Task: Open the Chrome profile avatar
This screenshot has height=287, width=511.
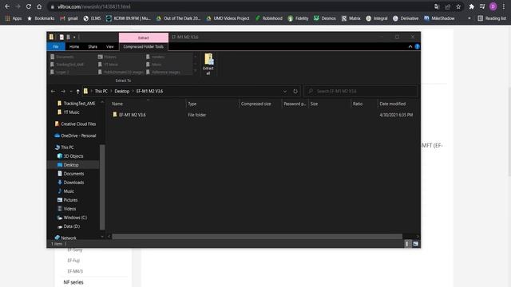Action: (x=493, y=6)
